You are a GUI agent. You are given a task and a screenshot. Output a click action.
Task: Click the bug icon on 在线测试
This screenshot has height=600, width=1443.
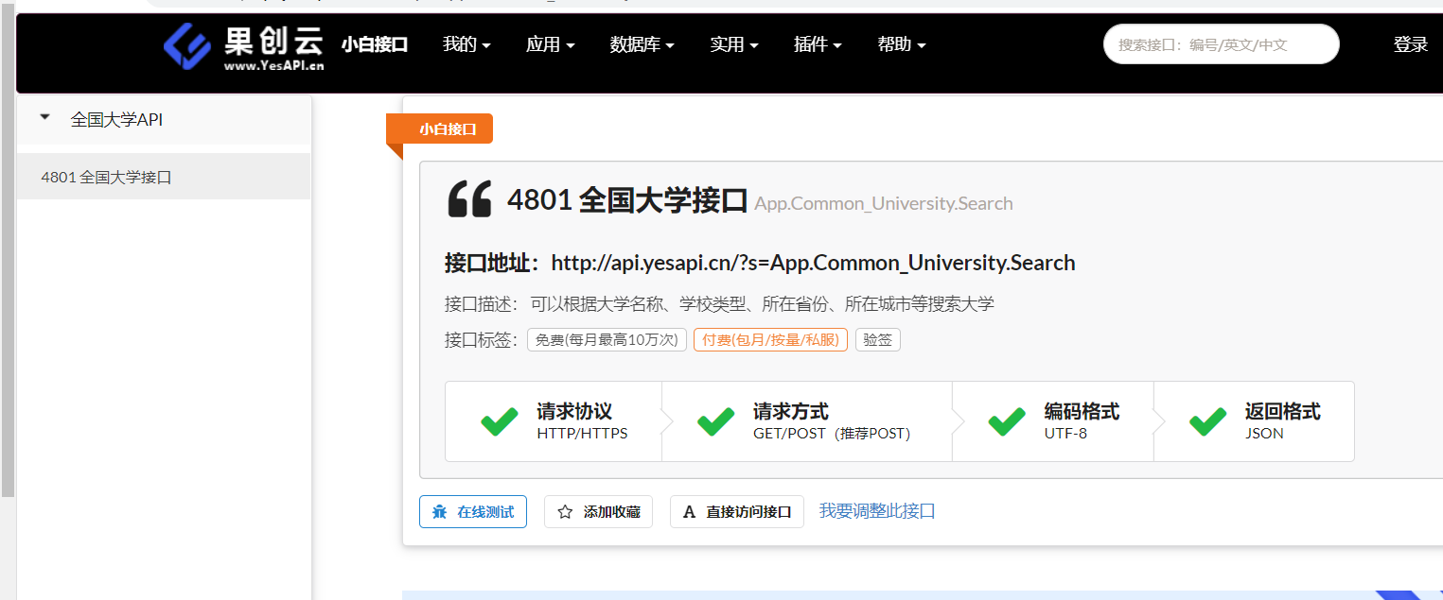point(439,512)
